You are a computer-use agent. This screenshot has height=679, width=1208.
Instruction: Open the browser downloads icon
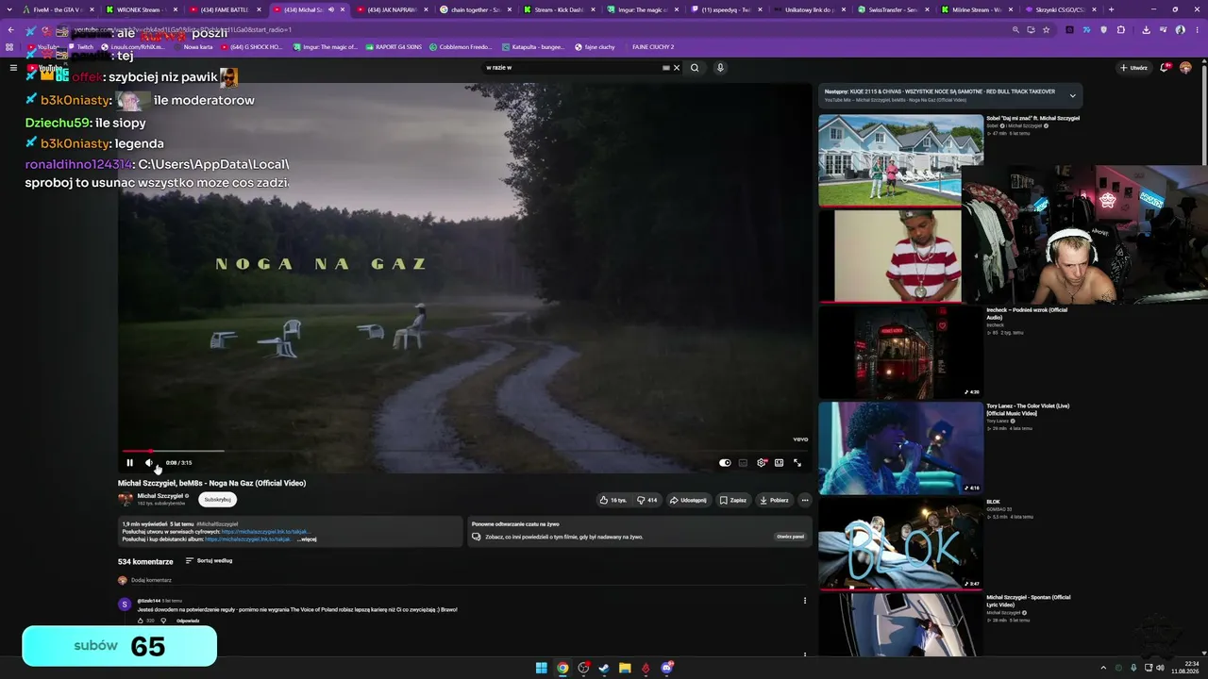[1146, 29]
